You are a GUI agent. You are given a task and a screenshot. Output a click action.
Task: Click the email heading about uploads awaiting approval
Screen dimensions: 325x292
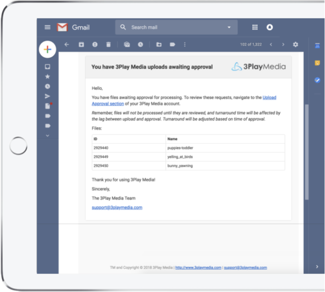coord(152,67)
